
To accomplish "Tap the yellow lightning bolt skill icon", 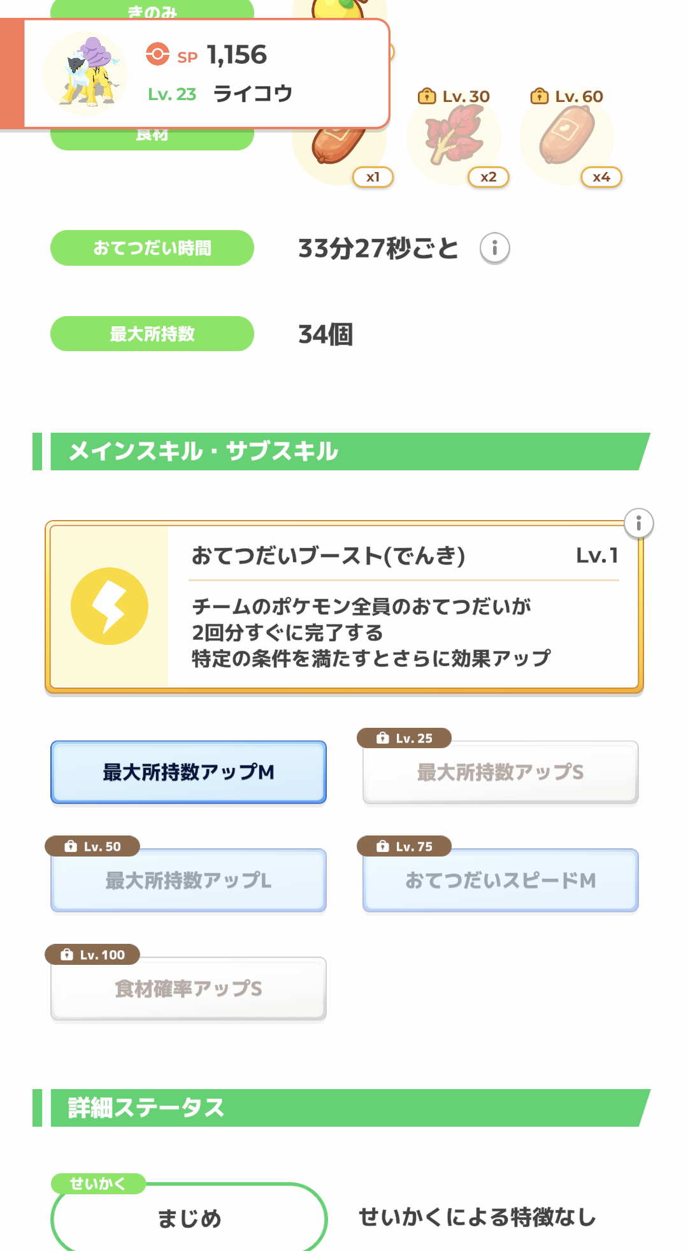I will pos(110,606).
